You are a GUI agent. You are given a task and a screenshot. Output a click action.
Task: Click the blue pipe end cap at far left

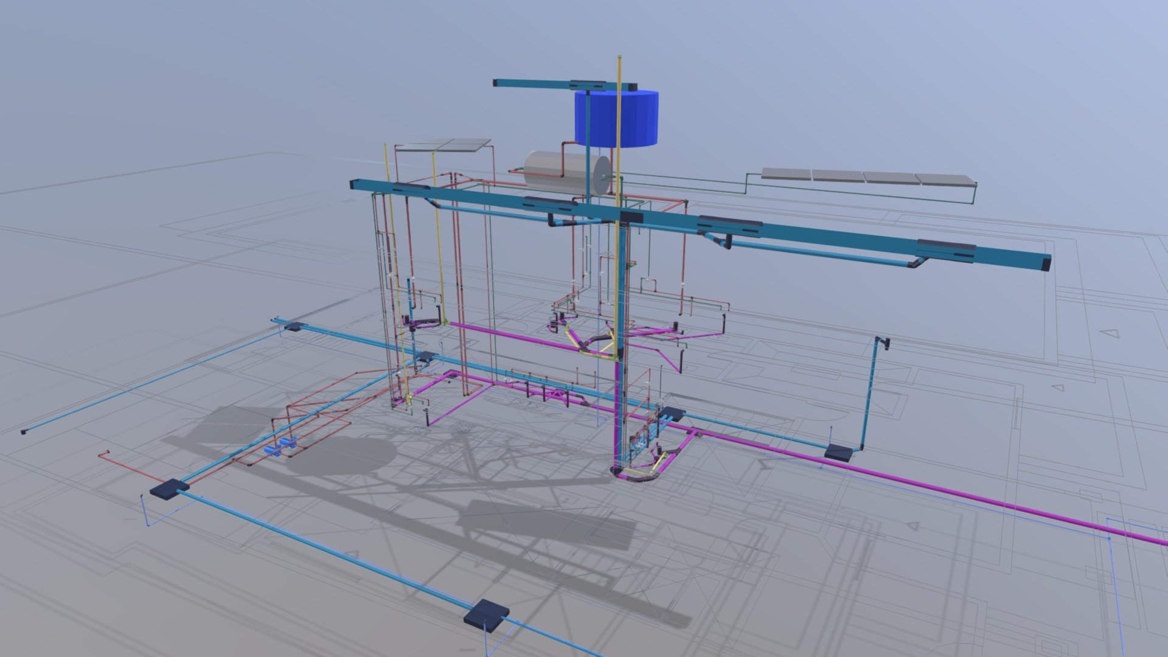[24, 432]
